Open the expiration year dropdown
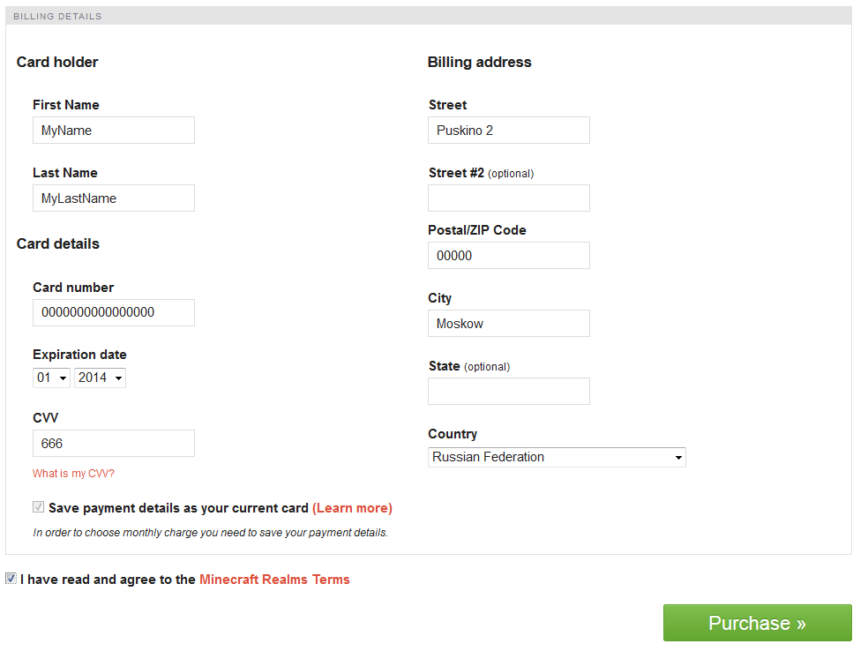 click(100, 378)
